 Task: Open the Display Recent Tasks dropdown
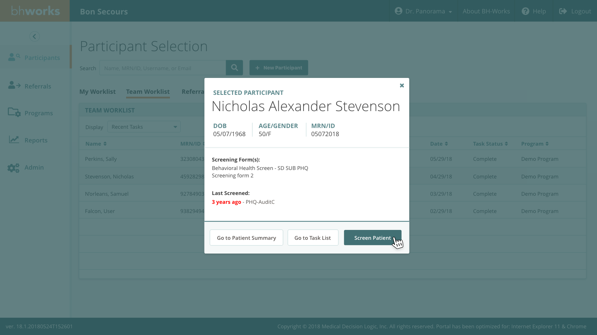click(144, 127)
